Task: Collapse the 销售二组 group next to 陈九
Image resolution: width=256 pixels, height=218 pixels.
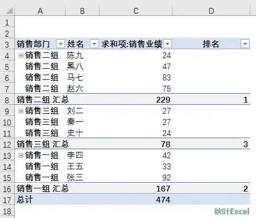Action: (21, 56)
